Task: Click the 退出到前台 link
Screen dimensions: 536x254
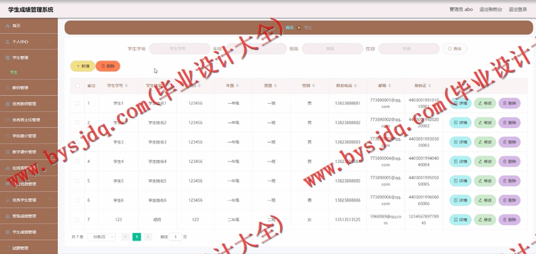Action: pos(491,9)
